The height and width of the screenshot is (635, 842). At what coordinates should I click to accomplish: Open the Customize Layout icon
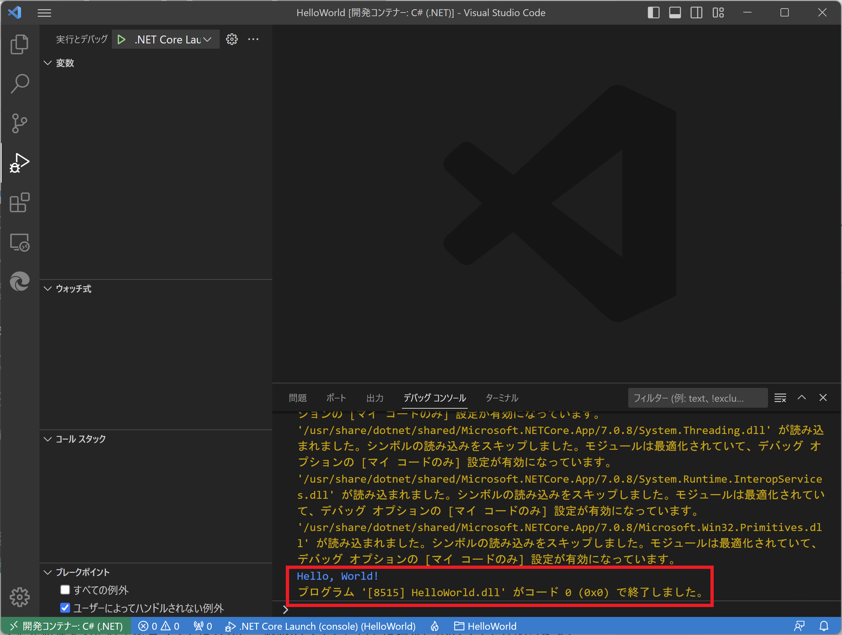tap(718, 13)
